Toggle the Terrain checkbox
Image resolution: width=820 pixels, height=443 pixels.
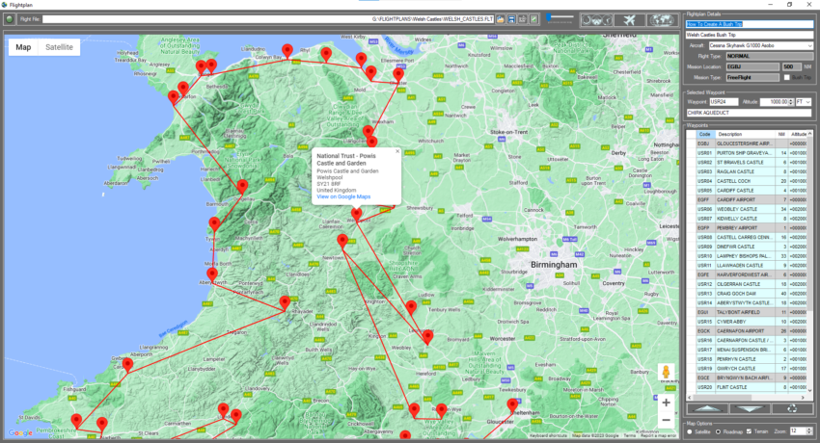(751, 431)
